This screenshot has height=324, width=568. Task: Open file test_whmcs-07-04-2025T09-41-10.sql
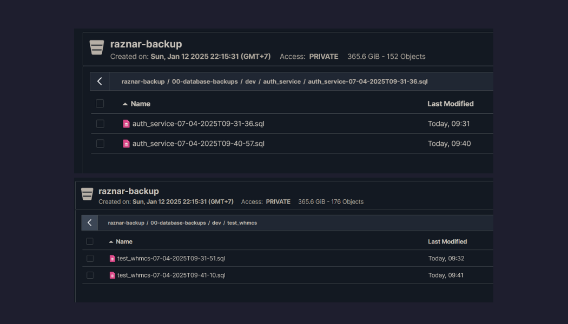[x=171, y=275]
